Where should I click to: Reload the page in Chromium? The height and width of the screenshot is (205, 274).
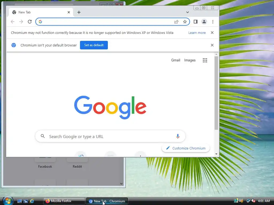(30, 22)
